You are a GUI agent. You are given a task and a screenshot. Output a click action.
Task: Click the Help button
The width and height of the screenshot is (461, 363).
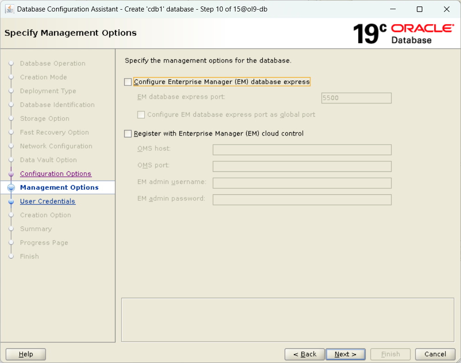click(26, 354)
